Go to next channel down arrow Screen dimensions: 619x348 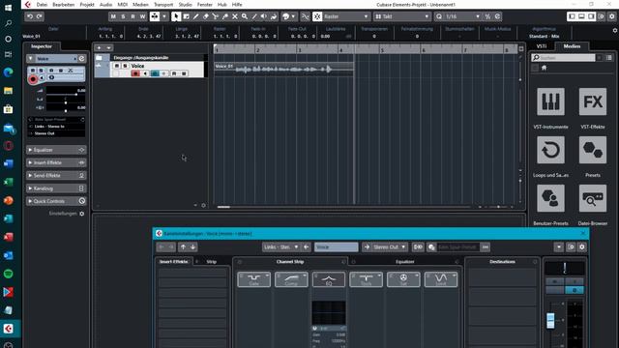[192, 247]
